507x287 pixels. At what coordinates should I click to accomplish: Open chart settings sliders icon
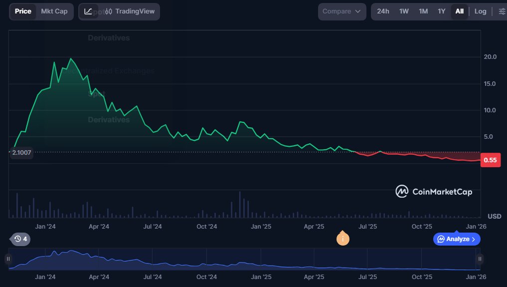point(502,11)
